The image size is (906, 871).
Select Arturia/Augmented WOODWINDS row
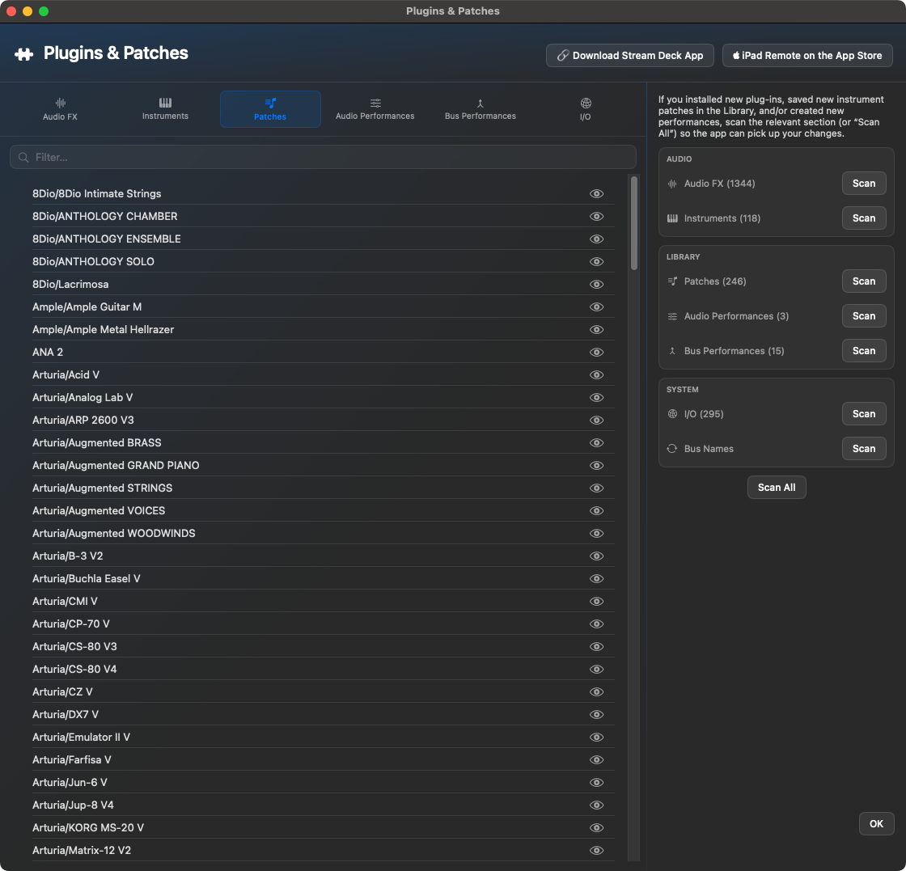(x=323, y=533)
